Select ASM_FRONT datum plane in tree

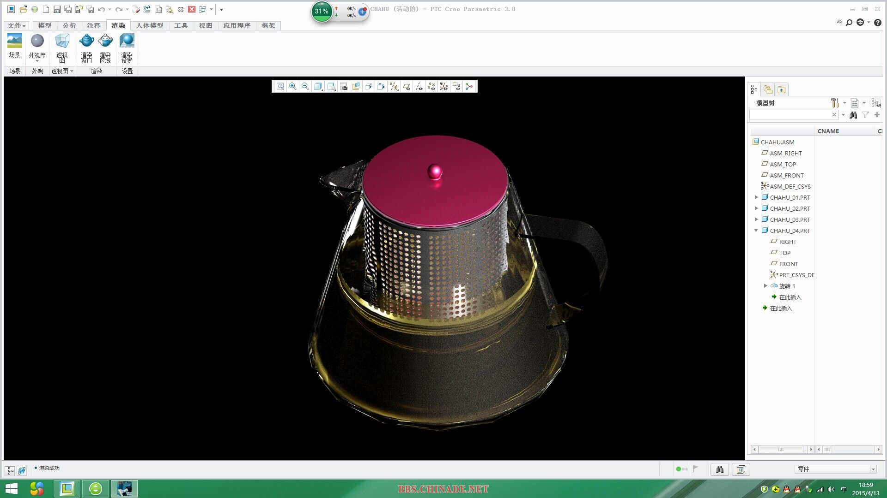point(786,175)
